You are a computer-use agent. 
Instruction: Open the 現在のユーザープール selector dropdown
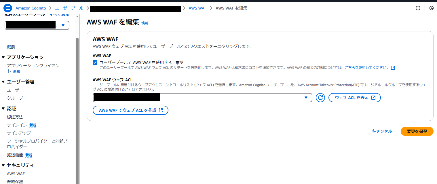[63, 25]
